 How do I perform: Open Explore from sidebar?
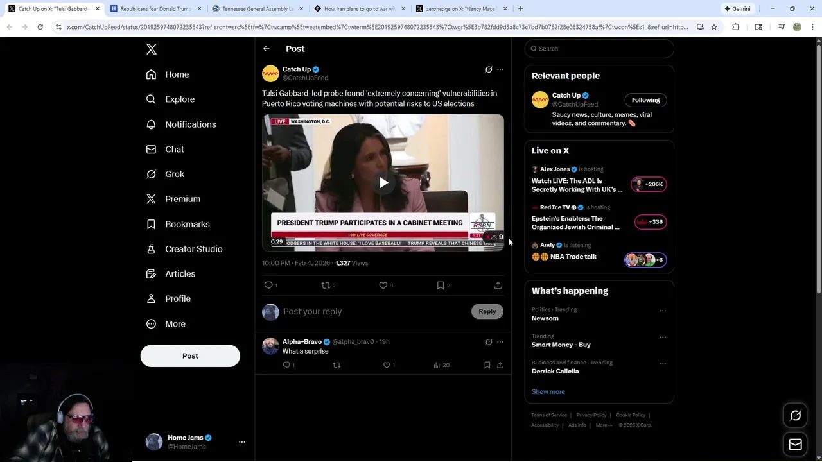(170, 99)
